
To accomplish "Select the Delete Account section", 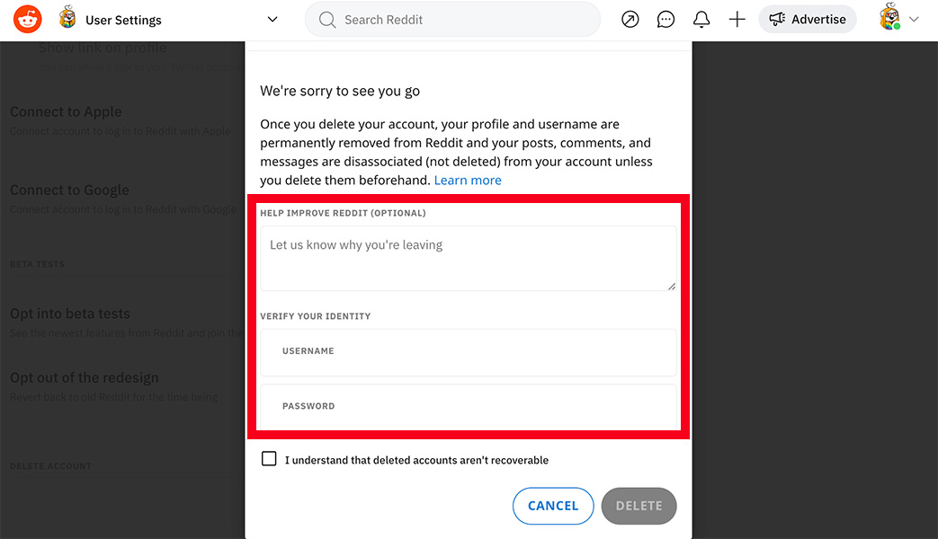I will (49, 465).
